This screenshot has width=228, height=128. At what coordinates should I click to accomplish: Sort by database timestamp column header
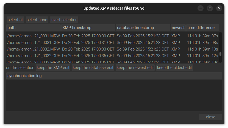pyautogui.click(x=143, y=28)
